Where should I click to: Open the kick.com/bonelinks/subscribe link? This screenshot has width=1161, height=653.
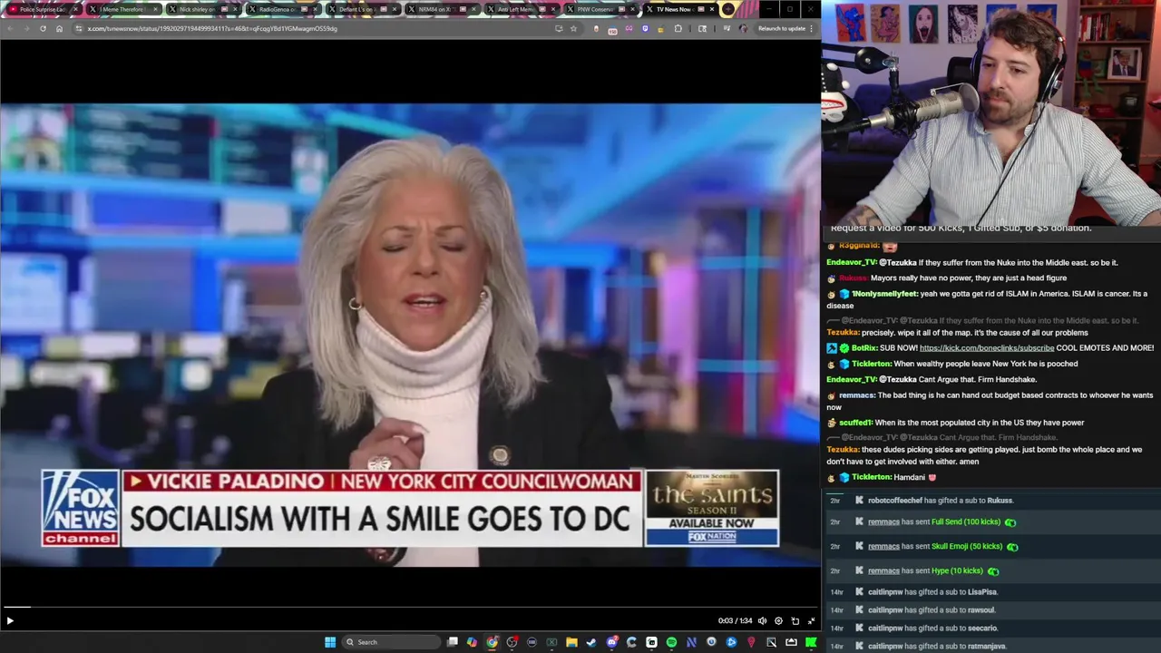[987, 348]
